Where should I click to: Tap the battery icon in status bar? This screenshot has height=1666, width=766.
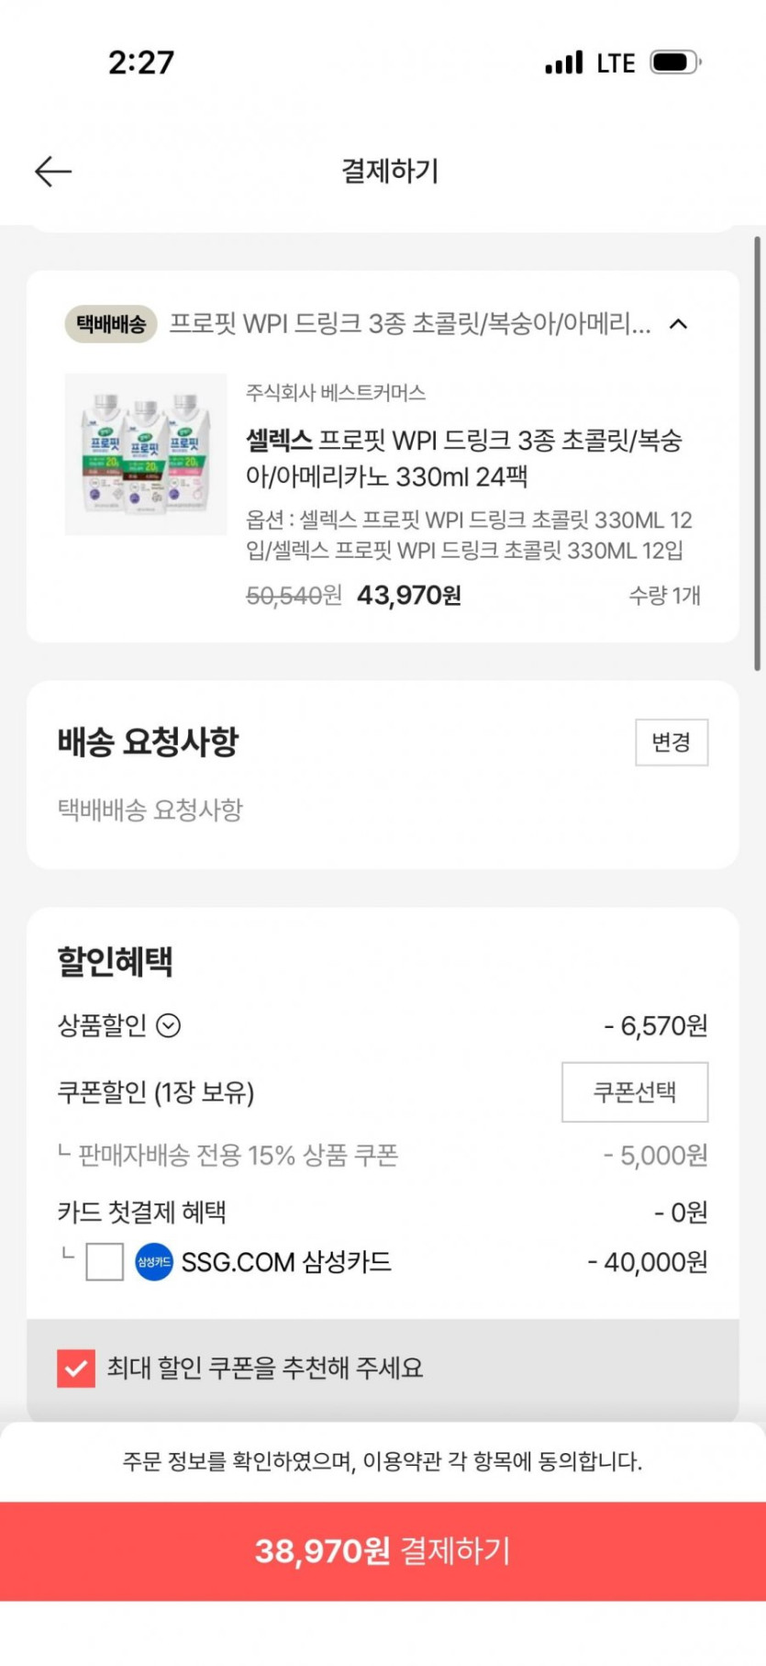click(675, 62)
